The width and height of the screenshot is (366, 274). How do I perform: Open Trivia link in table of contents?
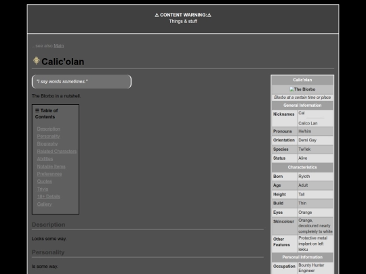coord(43,189)
